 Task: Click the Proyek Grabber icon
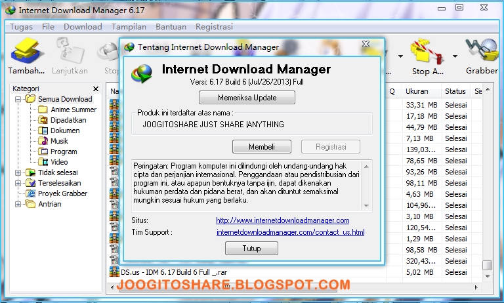tap(31, 193)
